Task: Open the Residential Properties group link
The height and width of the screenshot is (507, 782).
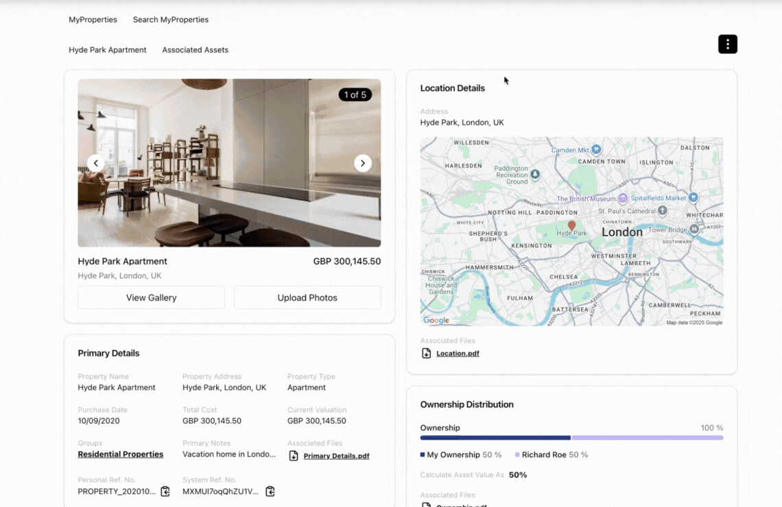Action: (121, 454)
